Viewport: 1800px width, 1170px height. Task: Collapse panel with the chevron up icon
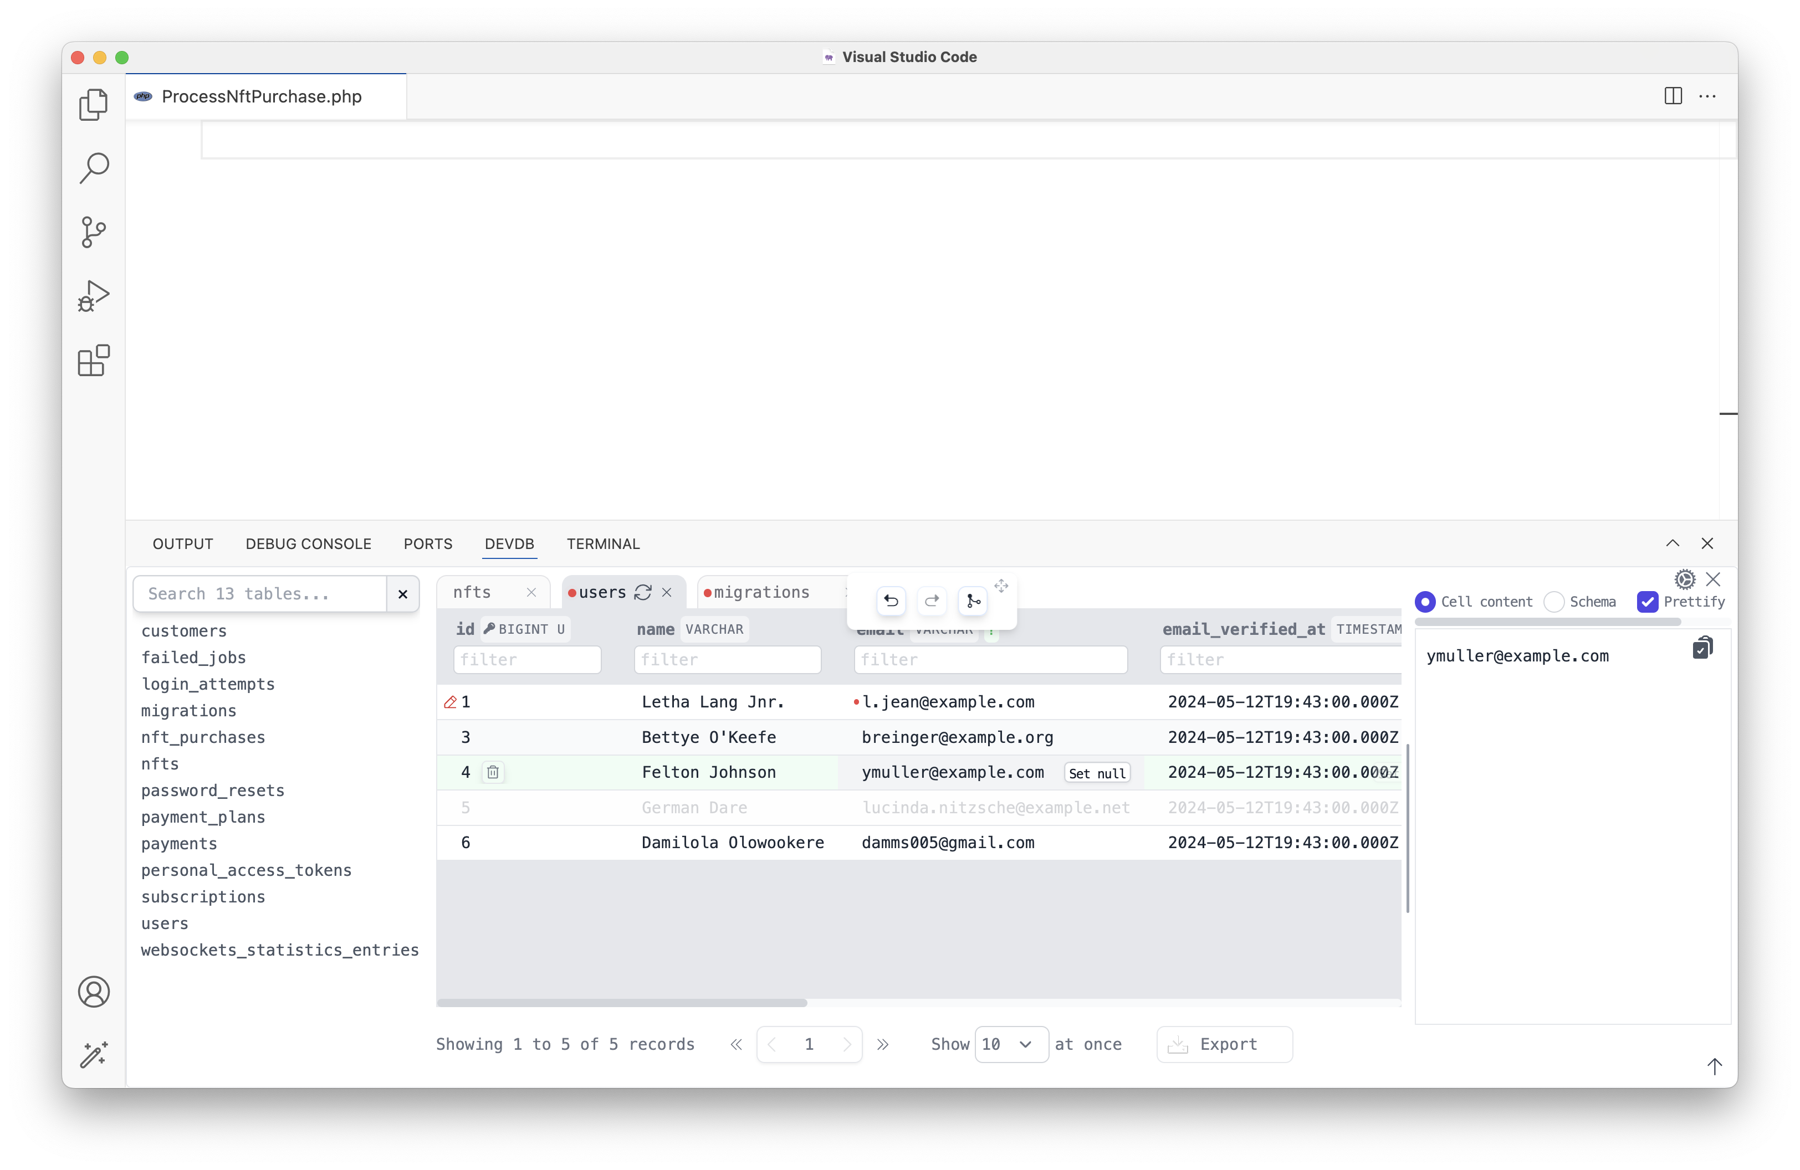tap(1672, 543)
